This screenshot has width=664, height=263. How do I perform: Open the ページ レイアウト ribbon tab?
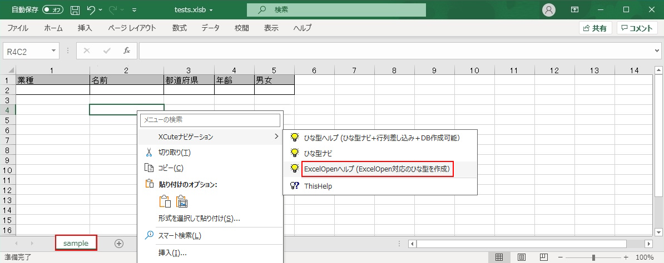[x=132, y=28]
